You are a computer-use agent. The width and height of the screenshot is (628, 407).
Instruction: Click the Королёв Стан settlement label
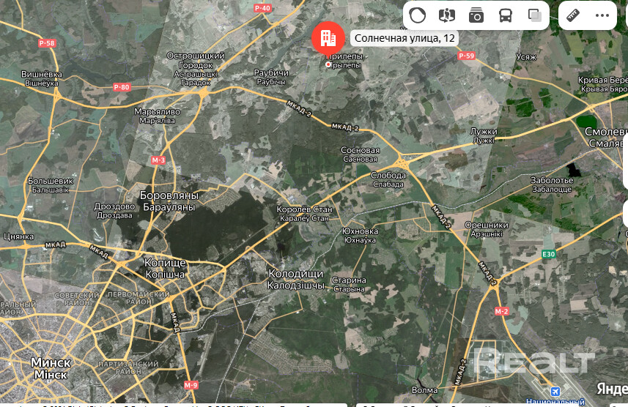[x=304, y=210]
